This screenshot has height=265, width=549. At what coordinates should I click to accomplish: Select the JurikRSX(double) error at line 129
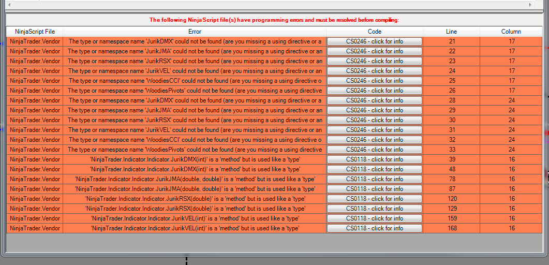[195, 208]
